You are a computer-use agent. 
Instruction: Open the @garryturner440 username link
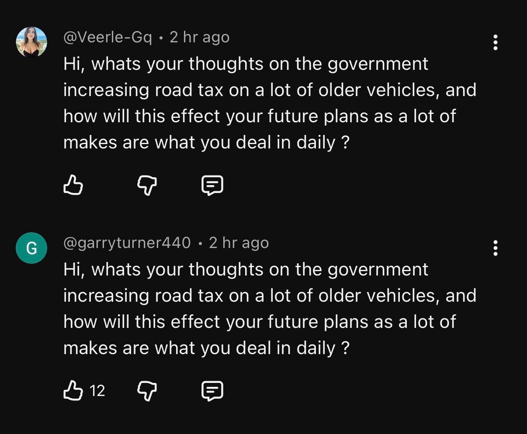[x=127, y=243]
